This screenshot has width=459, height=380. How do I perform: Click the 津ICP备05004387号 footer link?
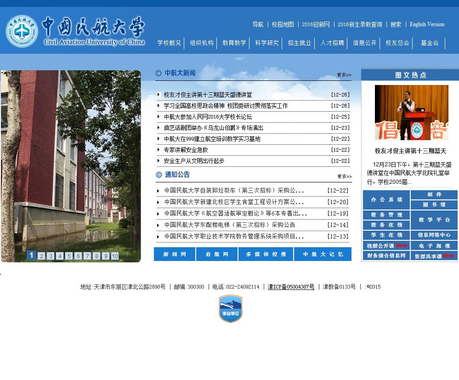pyautogui.click(x=291, y=287)
